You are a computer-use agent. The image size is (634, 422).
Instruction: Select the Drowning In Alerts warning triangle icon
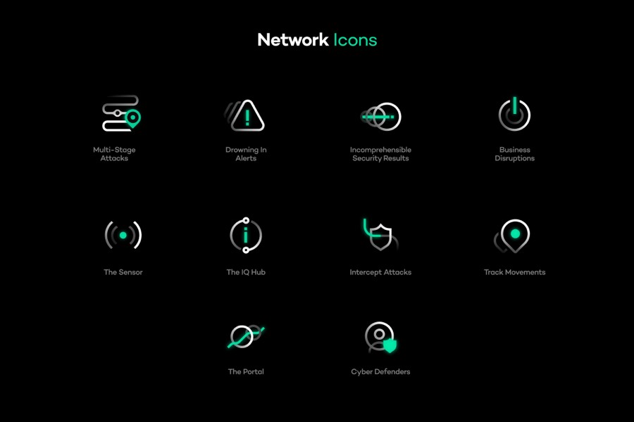pos(244,115)
